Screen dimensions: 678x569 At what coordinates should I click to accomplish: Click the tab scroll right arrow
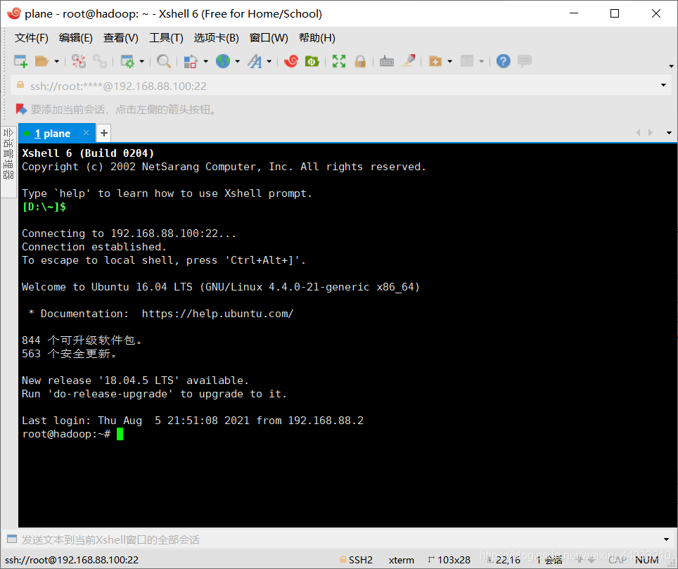(651, 133)
